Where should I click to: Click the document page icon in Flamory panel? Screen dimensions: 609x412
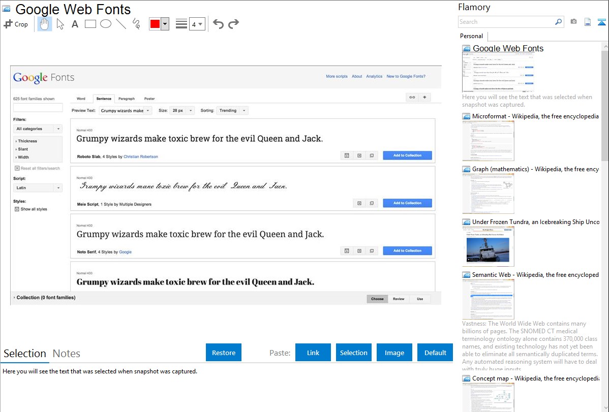pos(588,22)
